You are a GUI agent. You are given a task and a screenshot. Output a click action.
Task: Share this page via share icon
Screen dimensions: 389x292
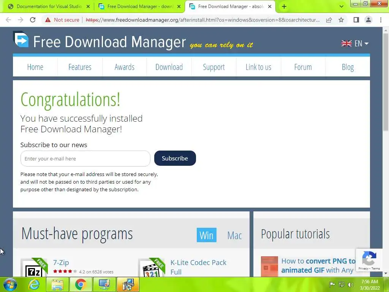pos(329,20)
